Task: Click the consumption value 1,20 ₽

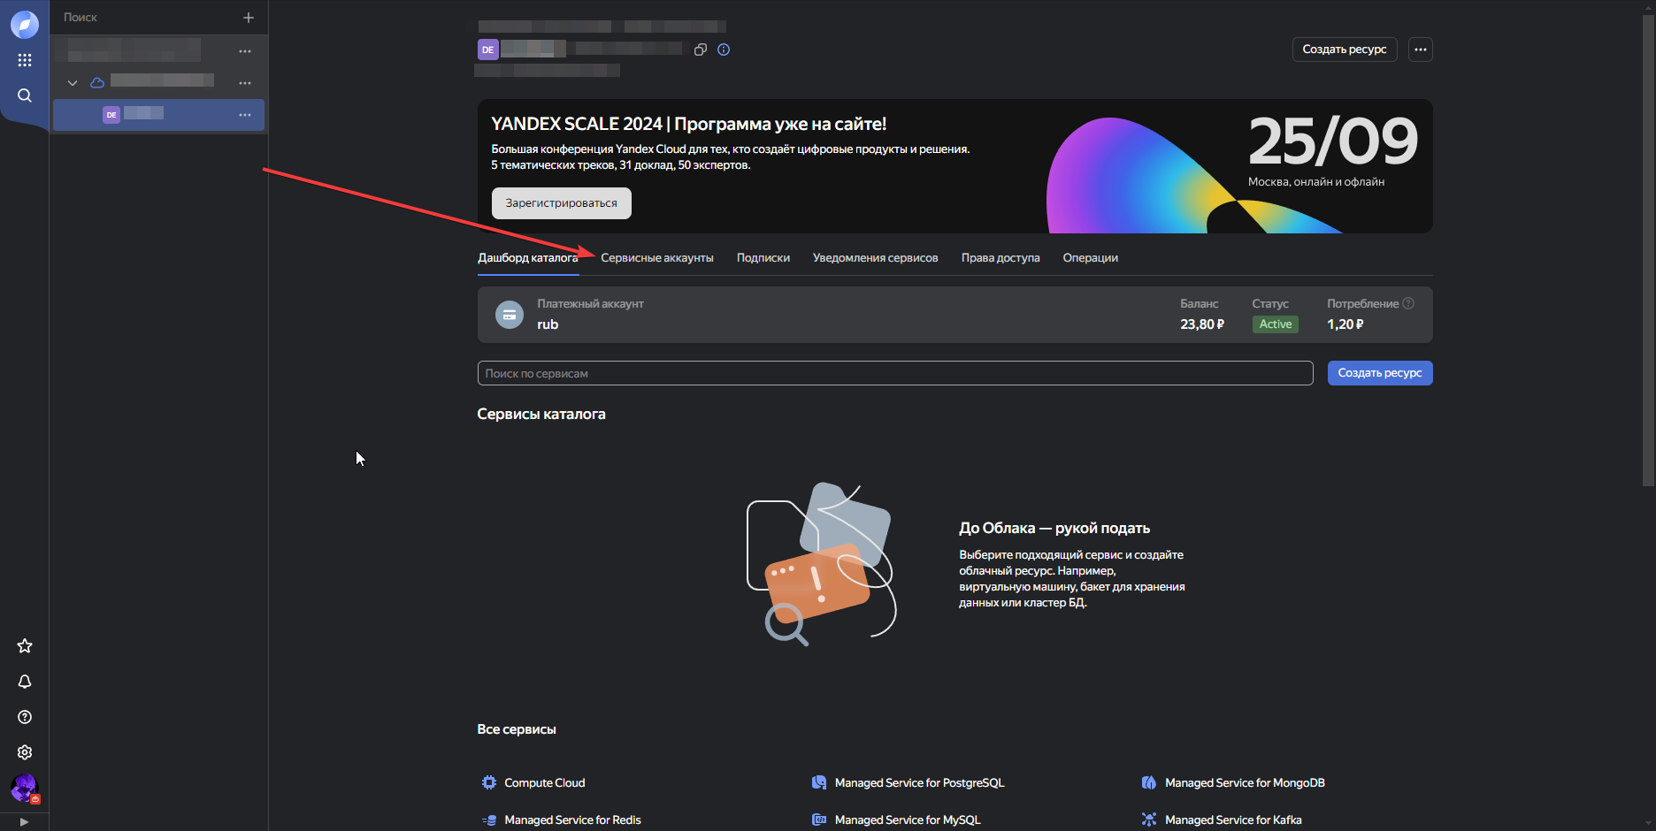Action: [x=1345, y=324]
